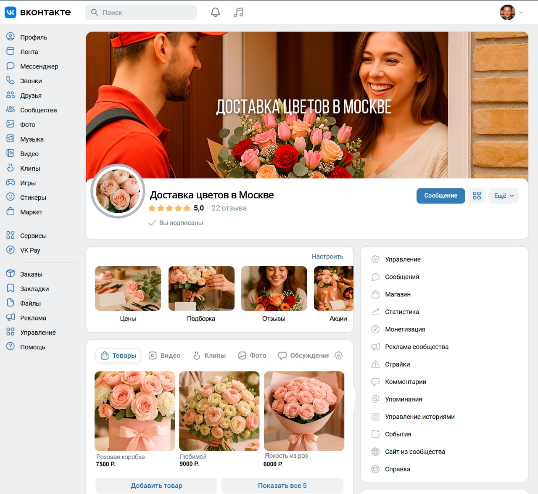Screen dimensions: 538x494
Task: Switch to the Товары tab
Action: pos(119,356)
